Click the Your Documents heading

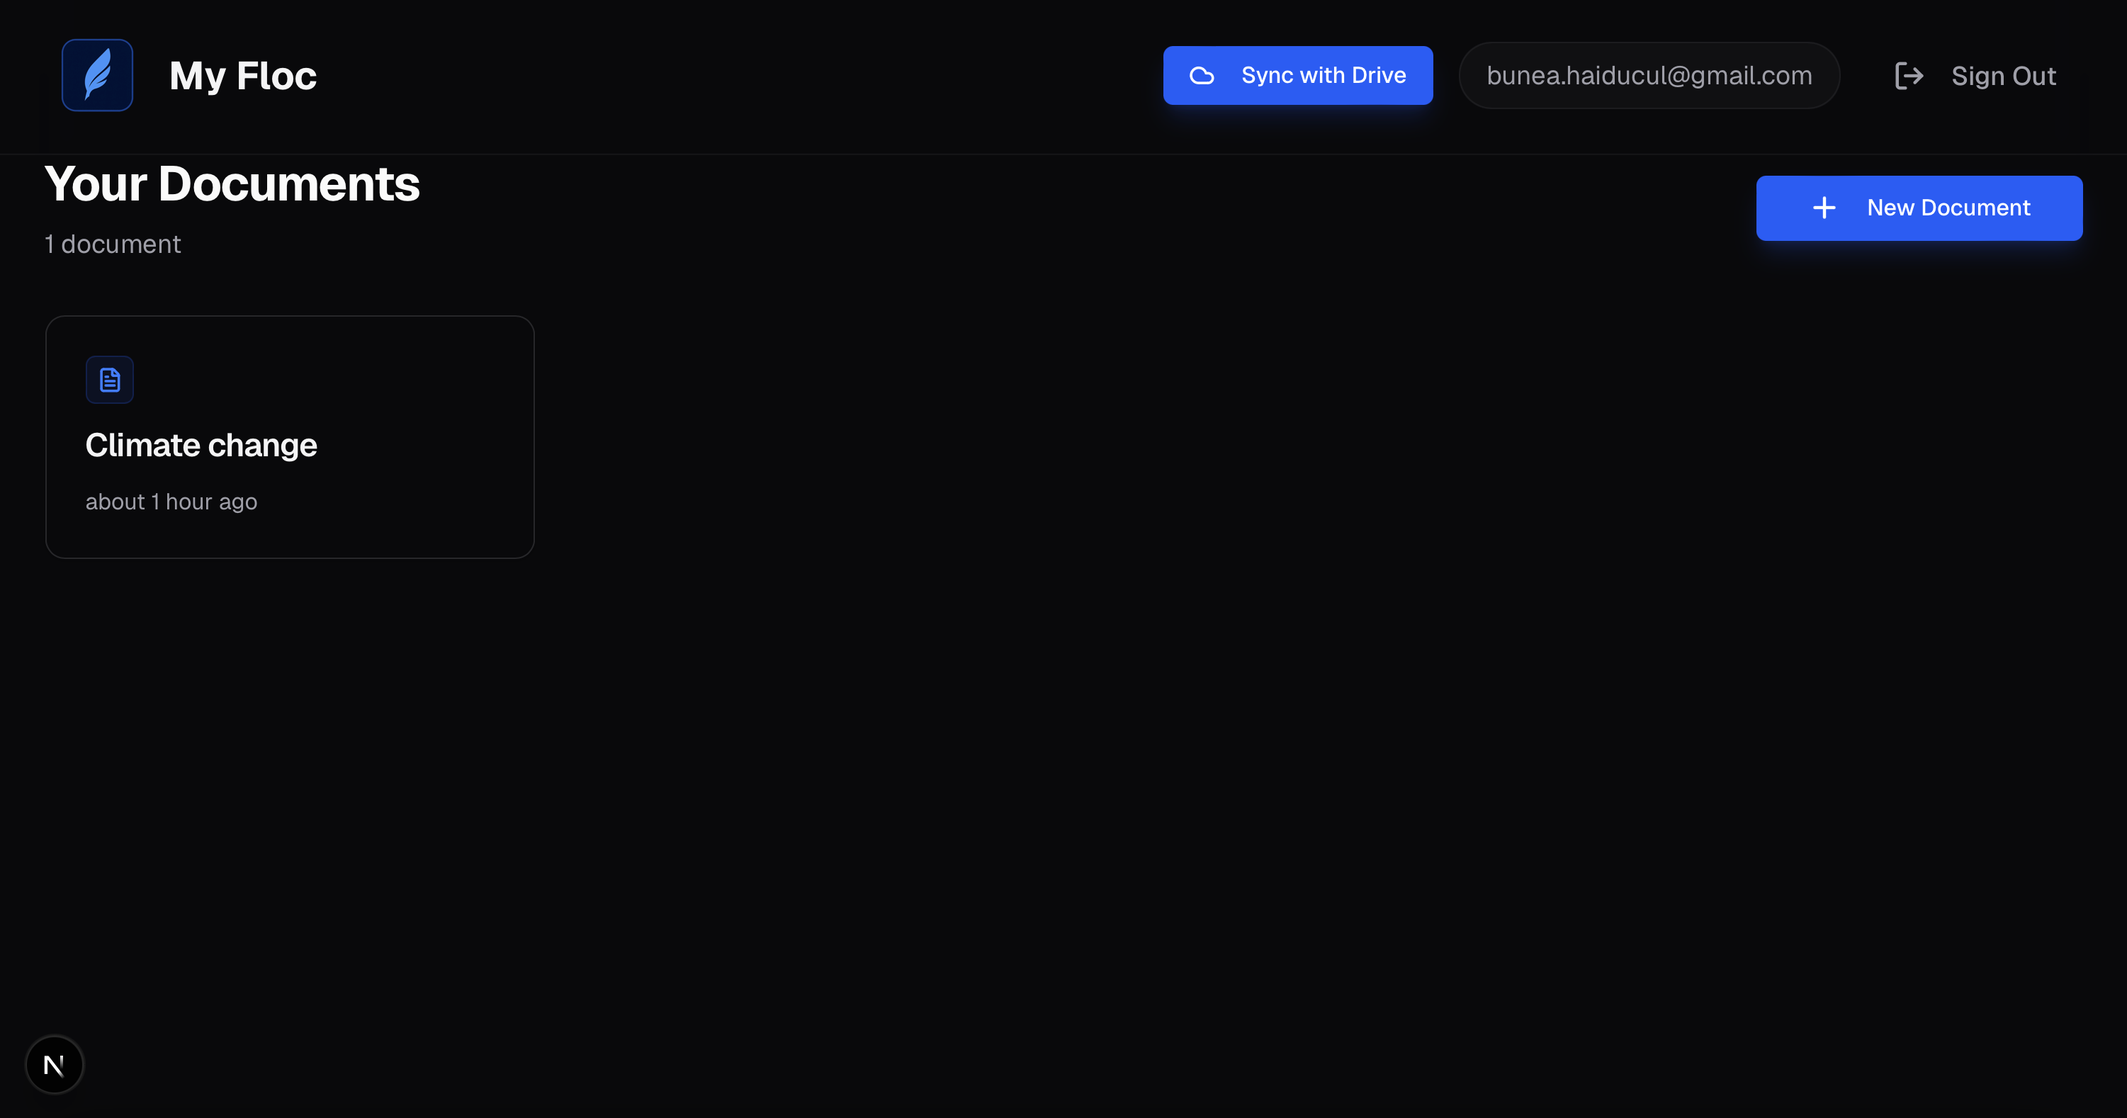click(x=232, y=184)
